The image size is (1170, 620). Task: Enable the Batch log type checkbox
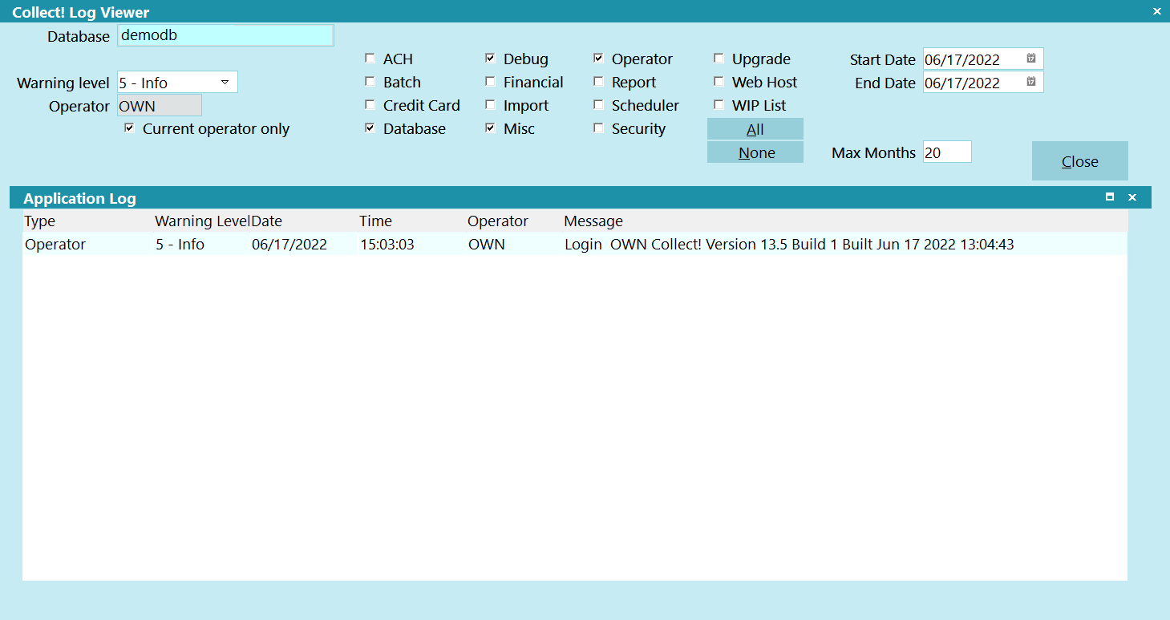click(370, 82)
